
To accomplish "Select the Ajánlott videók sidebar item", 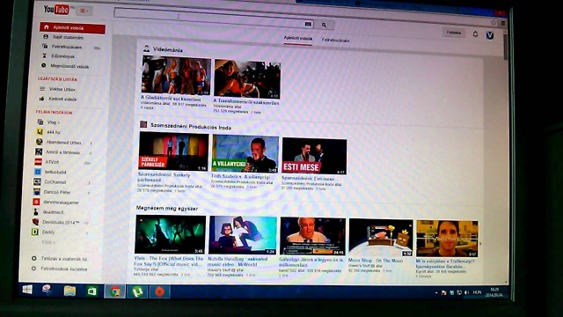I will pos(72,27).
